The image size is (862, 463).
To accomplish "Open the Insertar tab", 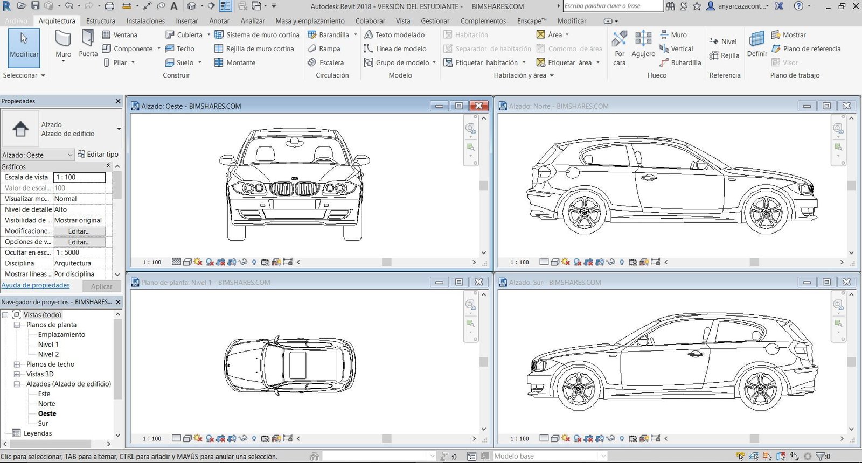I will click(187, 21).
